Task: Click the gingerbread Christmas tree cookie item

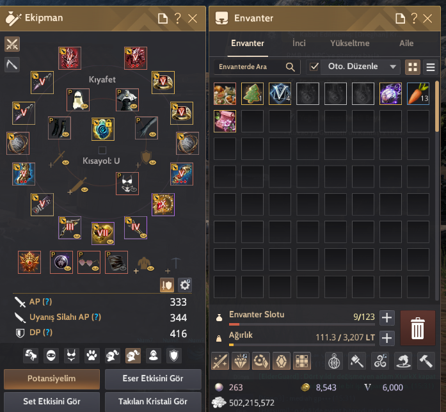Action: (252, 94)
